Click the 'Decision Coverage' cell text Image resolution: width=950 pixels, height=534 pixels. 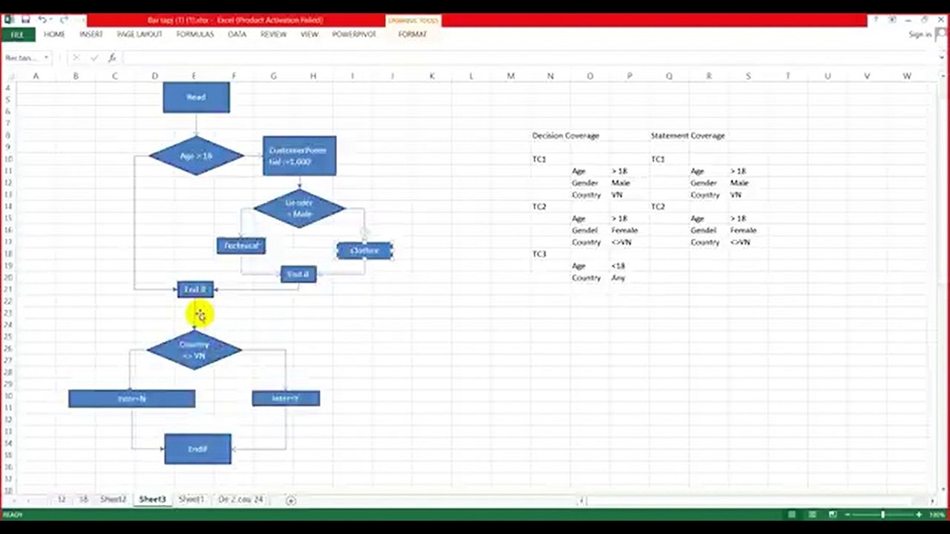(x=566, y=136)
